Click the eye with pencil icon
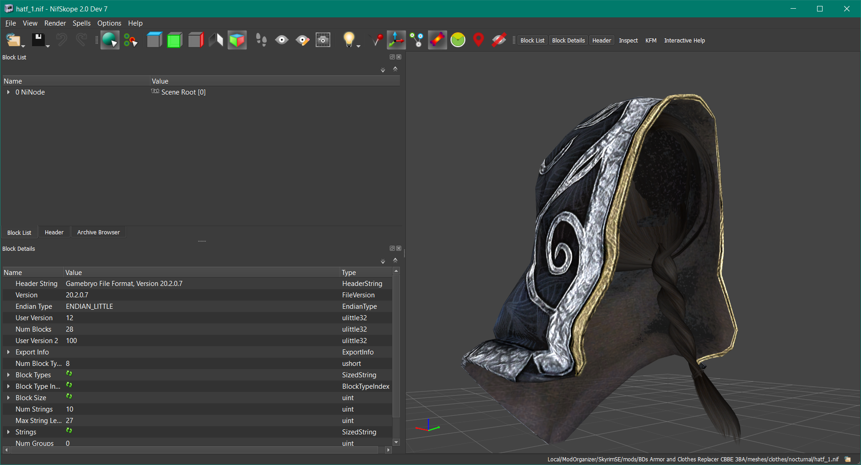Viewport: 861px width, 465px height. (302, 40)
